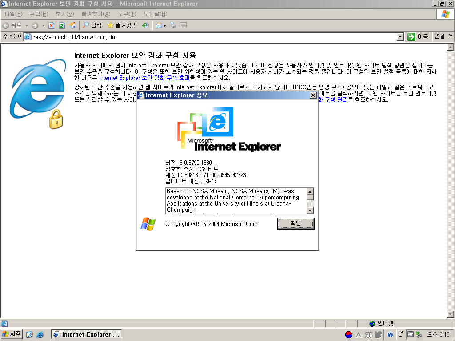The height and width of the screenshot is (341, 455).
Task: Click the address bar URL field
Action: (x=214, y=37)
